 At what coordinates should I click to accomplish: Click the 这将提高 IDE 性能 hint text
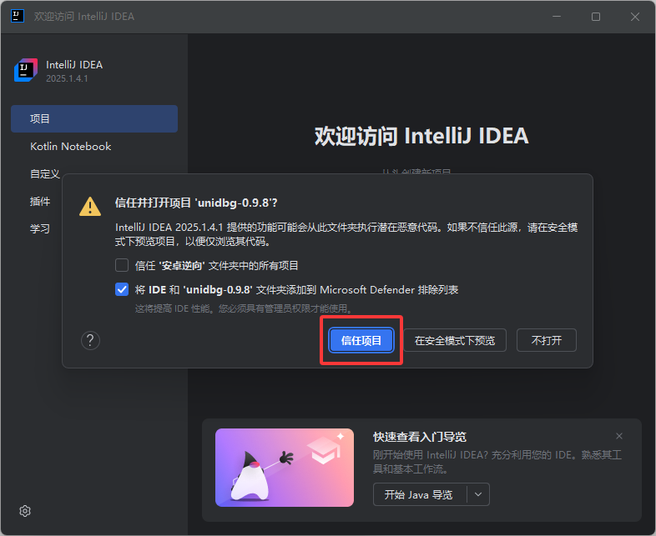[x=245, y=308]
